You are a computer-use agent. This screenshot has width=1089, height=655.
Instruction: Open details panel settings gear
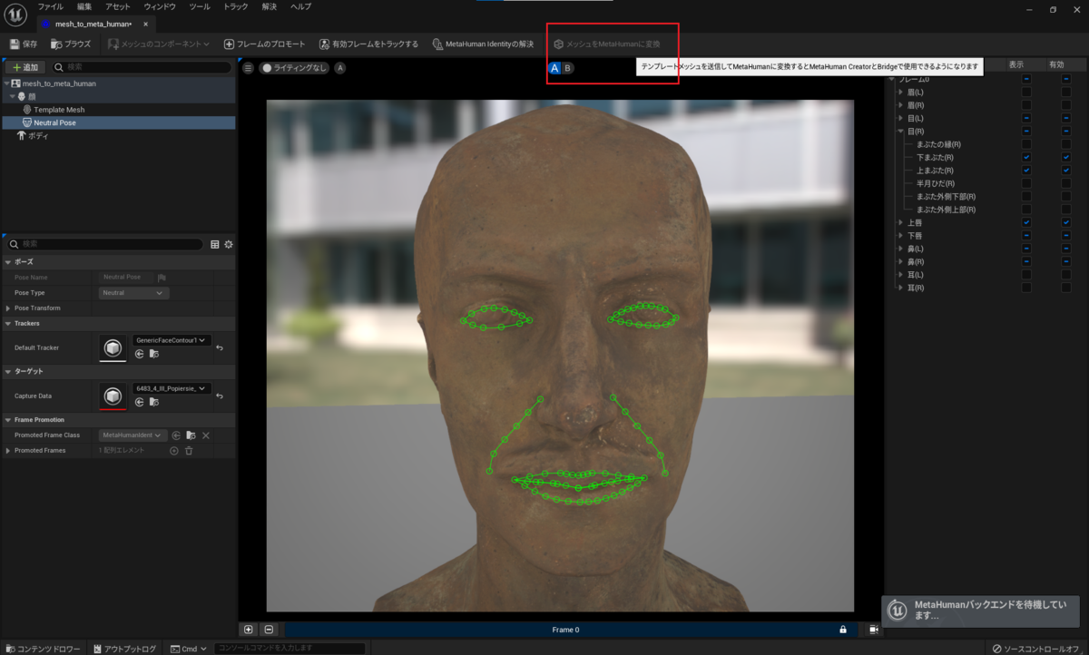229,244
